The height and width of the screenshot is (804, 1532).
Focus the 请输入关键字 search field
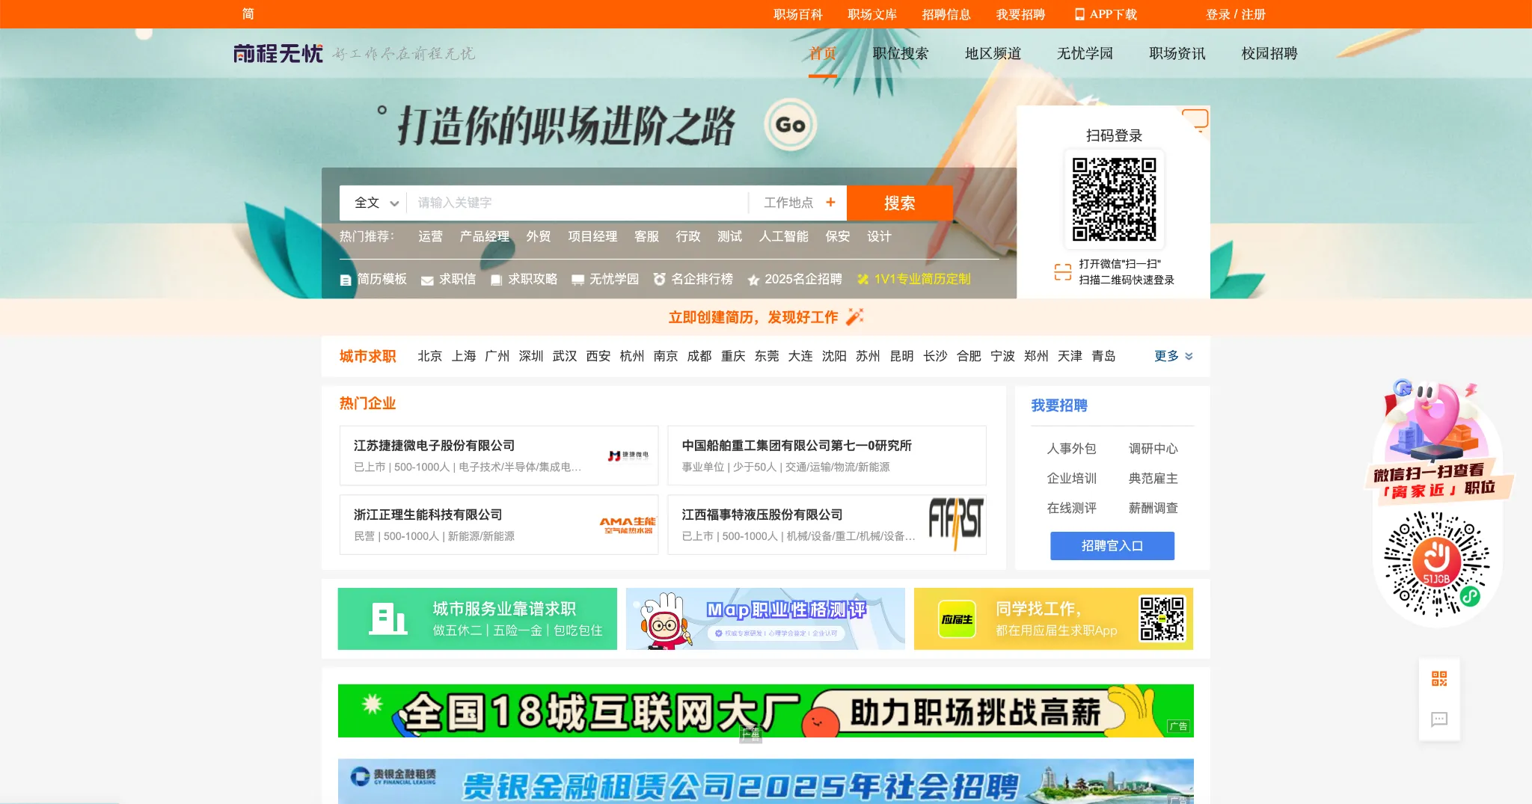(577, 203)
